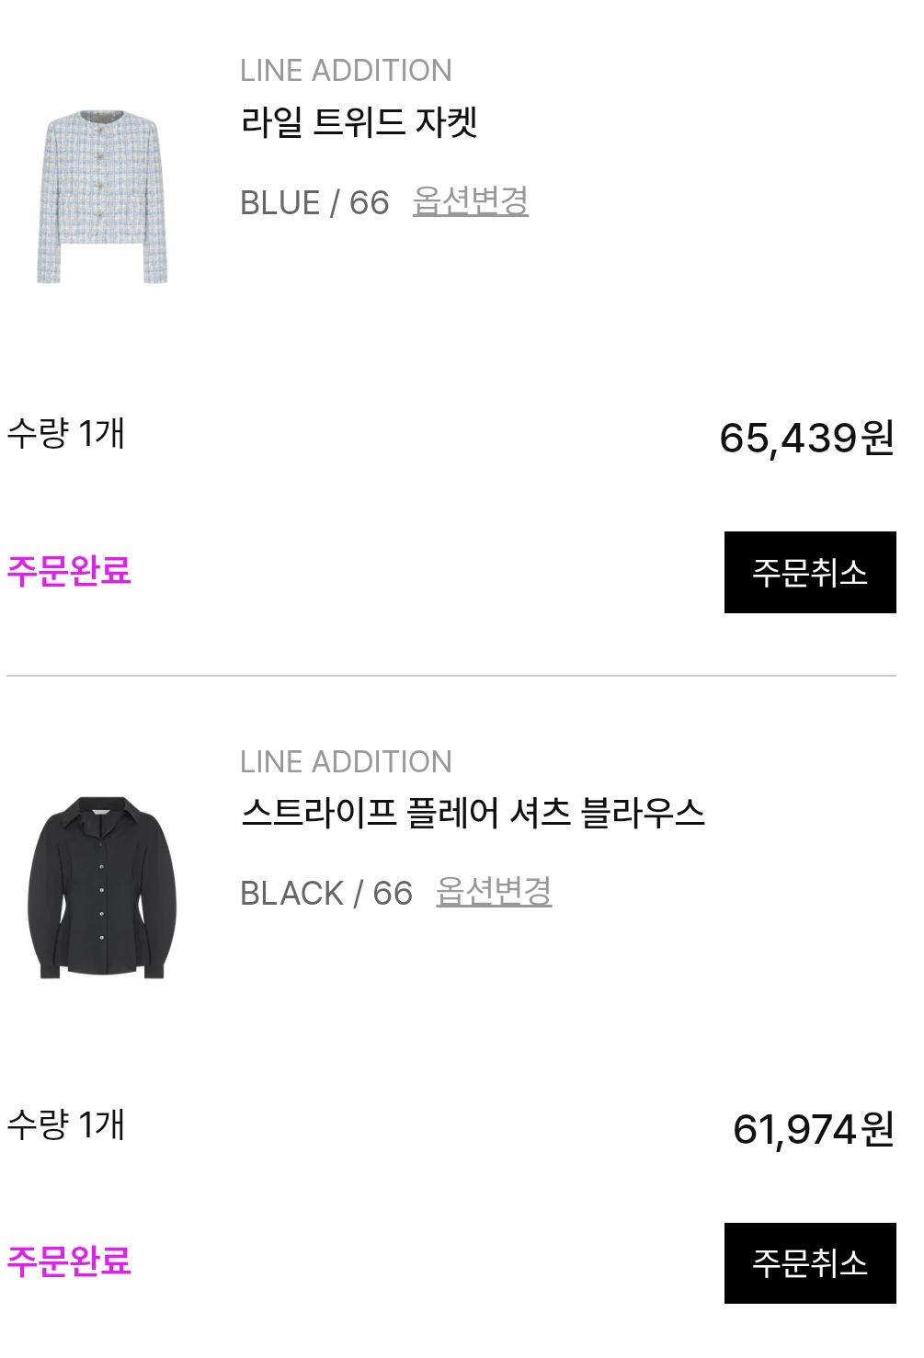
Task: Click size 66 next to BLUE
Action: click(x=370, y=203)
